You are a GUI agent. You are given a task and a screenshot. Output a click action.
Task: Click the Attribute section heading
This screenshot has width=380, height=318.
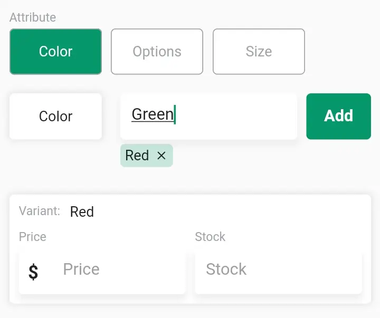coord(33,17)
